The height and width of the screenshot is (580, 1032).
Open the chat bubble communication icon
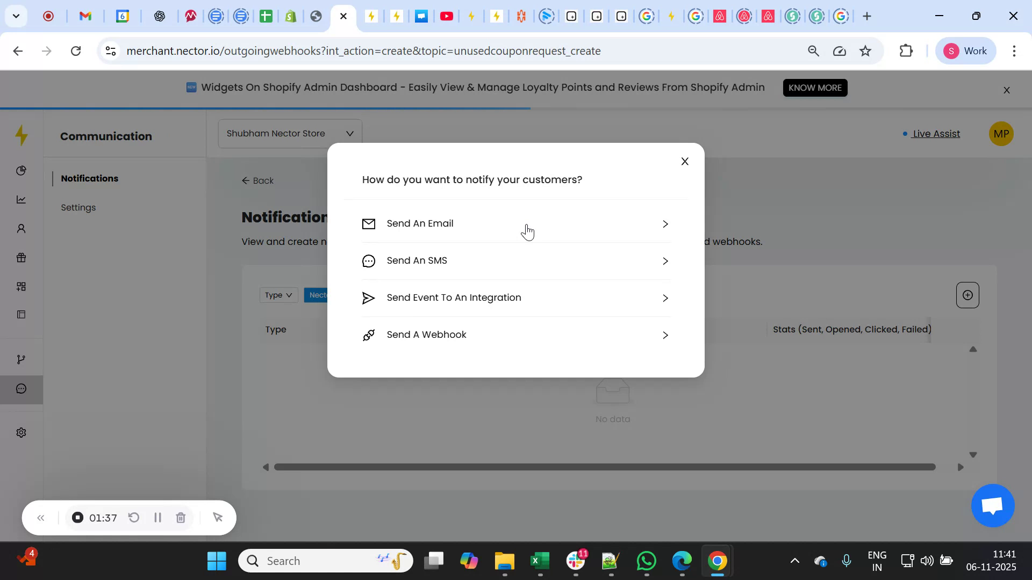pyautogui.click(x=21, y=388)
